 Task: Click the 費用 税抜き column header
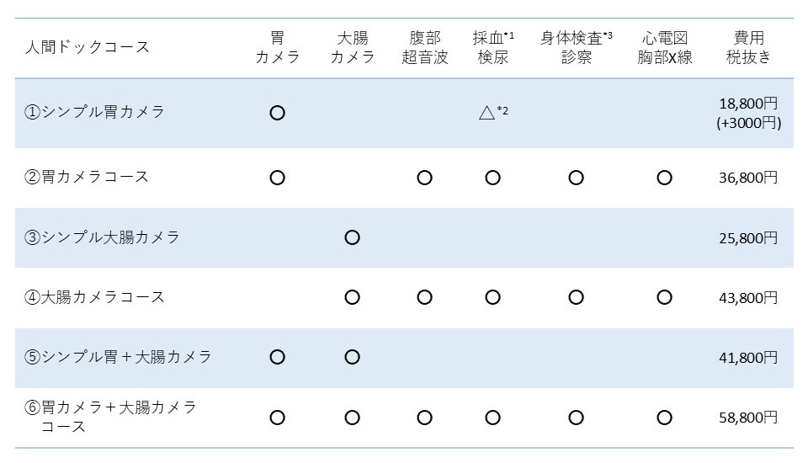748,47
